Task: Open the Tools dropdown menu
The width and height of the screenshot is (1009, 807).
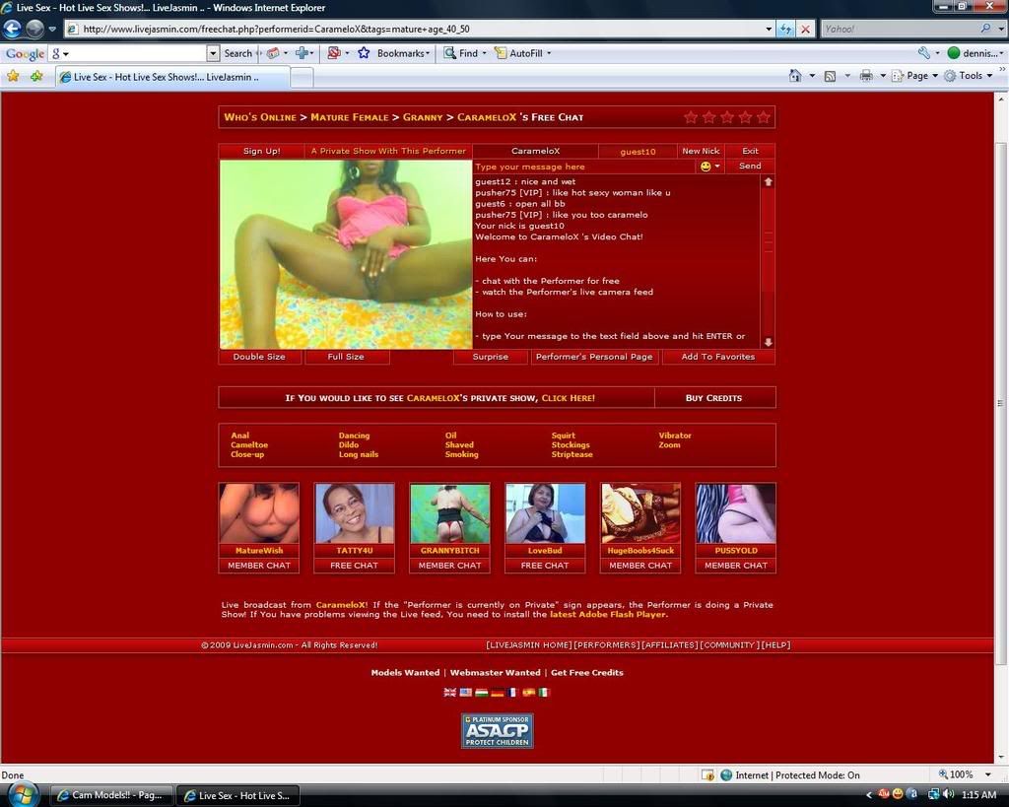Action: coord(969,76)
